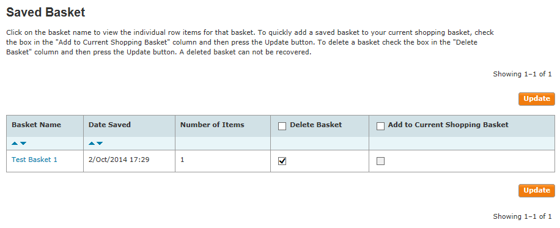Screen dimensions: 560x228
Task: Check Add to Current Basket for Test Basket 1
Action: pos(381,161)
